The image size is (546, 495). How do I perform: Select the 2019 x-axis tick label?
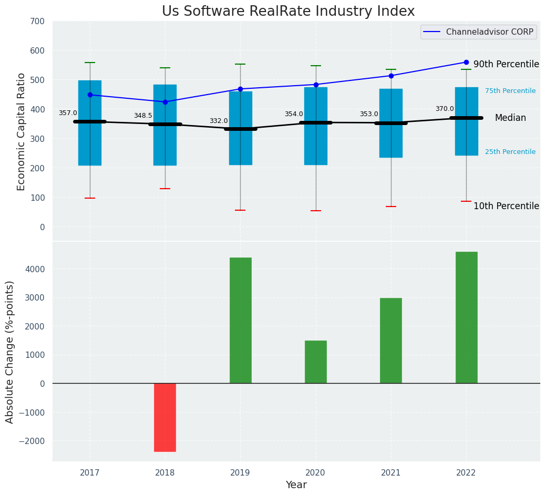point(240,473)
